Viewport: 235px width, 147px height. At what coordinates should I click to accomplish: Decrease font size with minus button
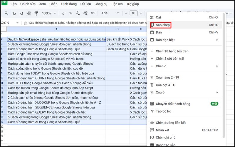126,13
